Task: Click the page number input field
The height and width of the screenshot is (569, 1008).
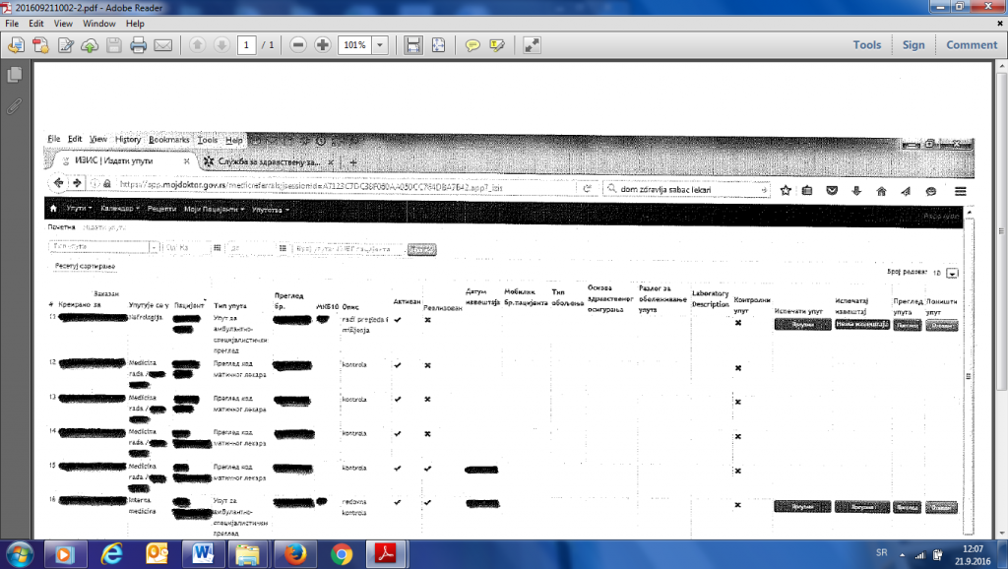Action: coord(246,45)
